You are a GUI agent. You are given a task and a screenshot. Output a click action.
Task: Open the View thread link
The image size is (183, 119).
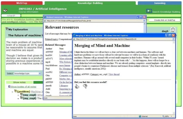[114, 74]
